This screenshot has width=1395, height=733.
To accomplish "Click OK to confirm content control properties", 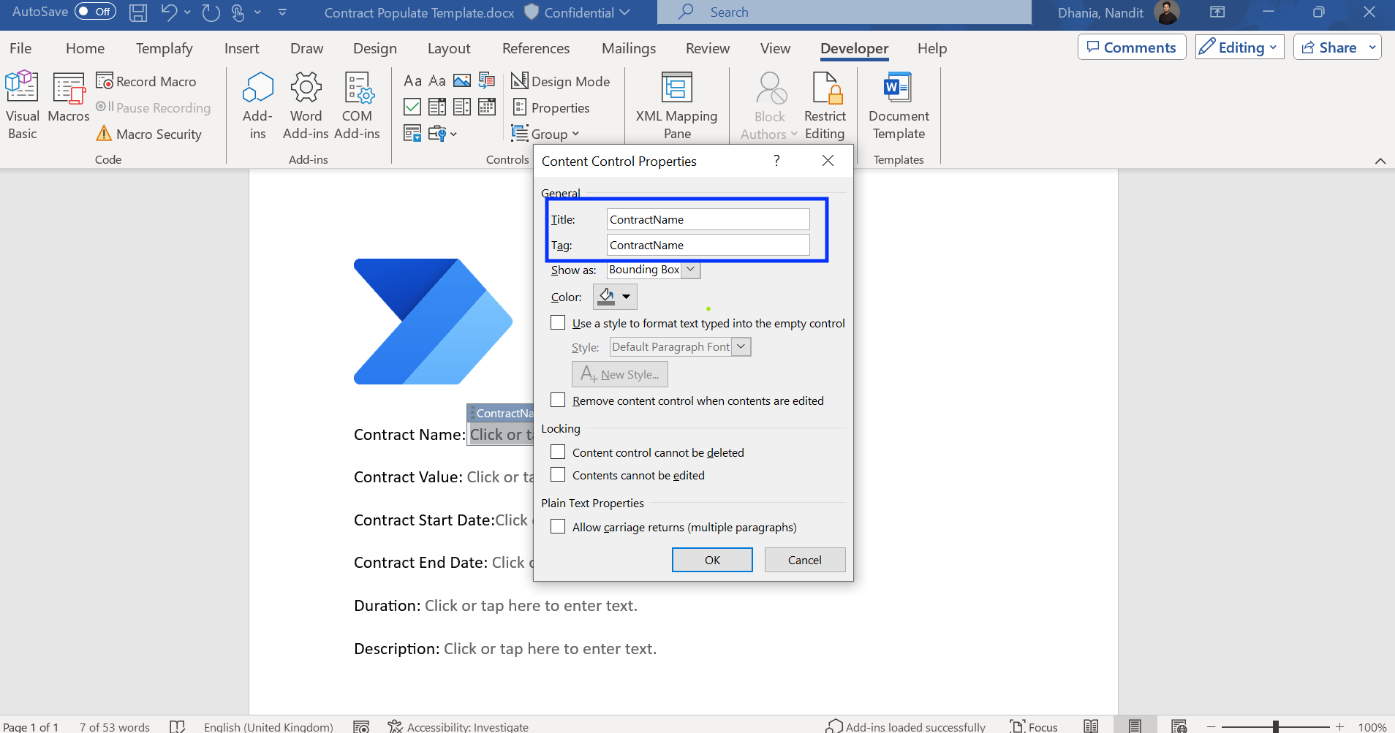I will click(711, 559).
